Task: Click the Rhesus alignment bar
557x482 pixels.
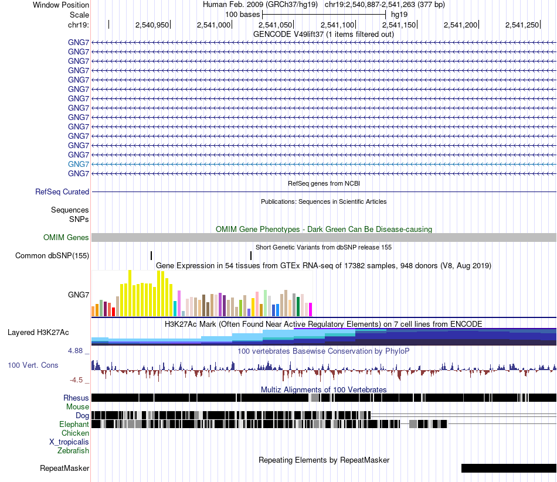Action: [x=324, y=398]
